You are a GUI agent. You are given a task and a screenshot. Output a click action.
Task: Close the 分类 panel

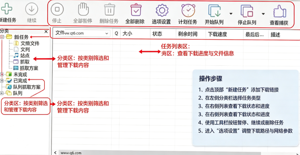46,32
